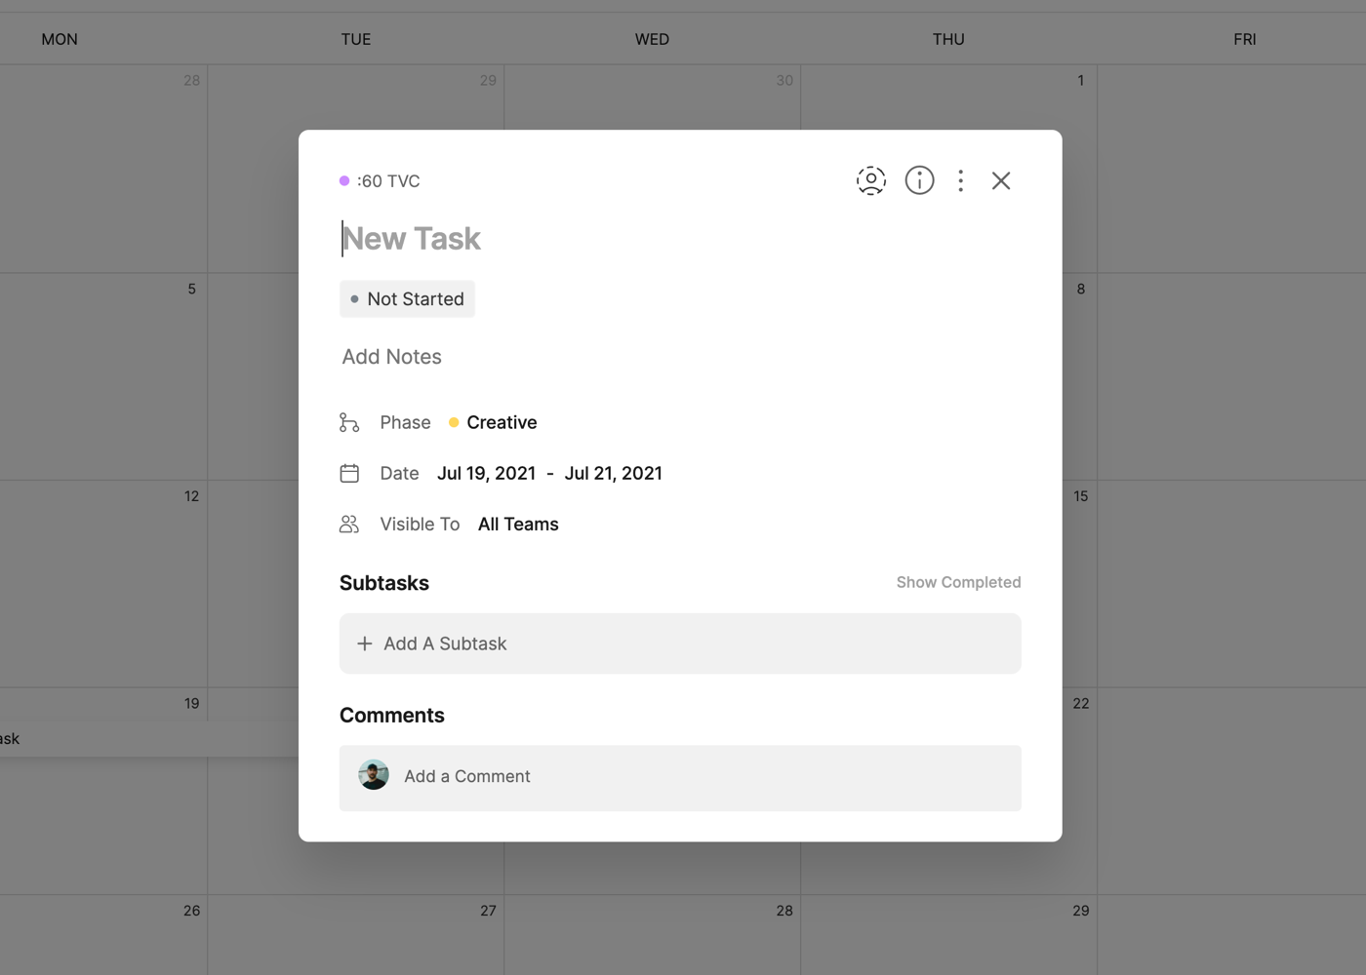Click the New Task title field
The height and width of the screenshot is (975, 1366).
tap(585, 239)
